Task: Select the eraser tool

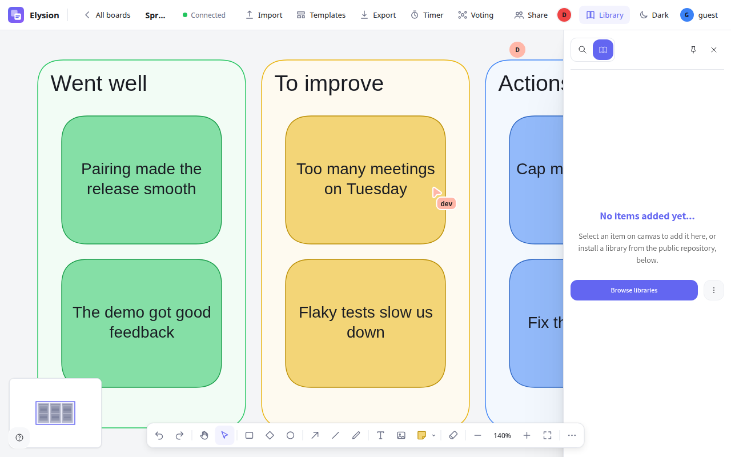Action: click(x=453, y=435)
